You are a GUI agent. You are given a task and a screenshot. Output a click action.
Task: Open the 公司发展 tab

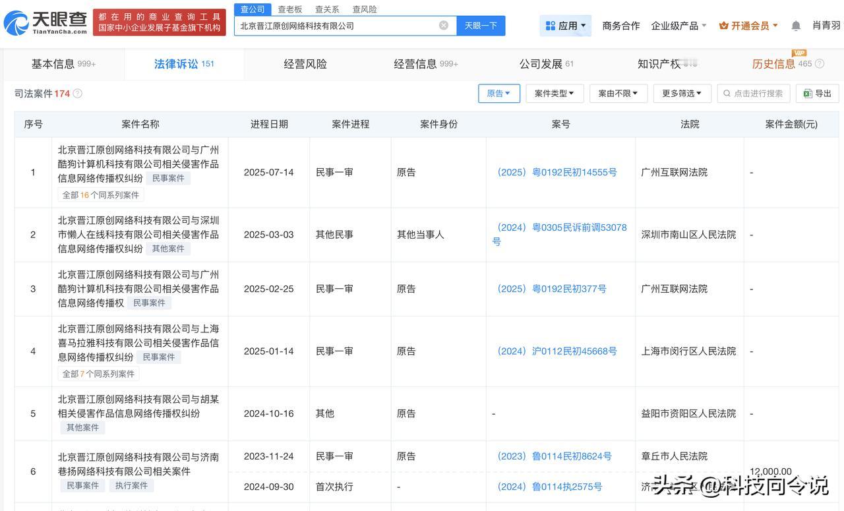(x=547, y=64)
